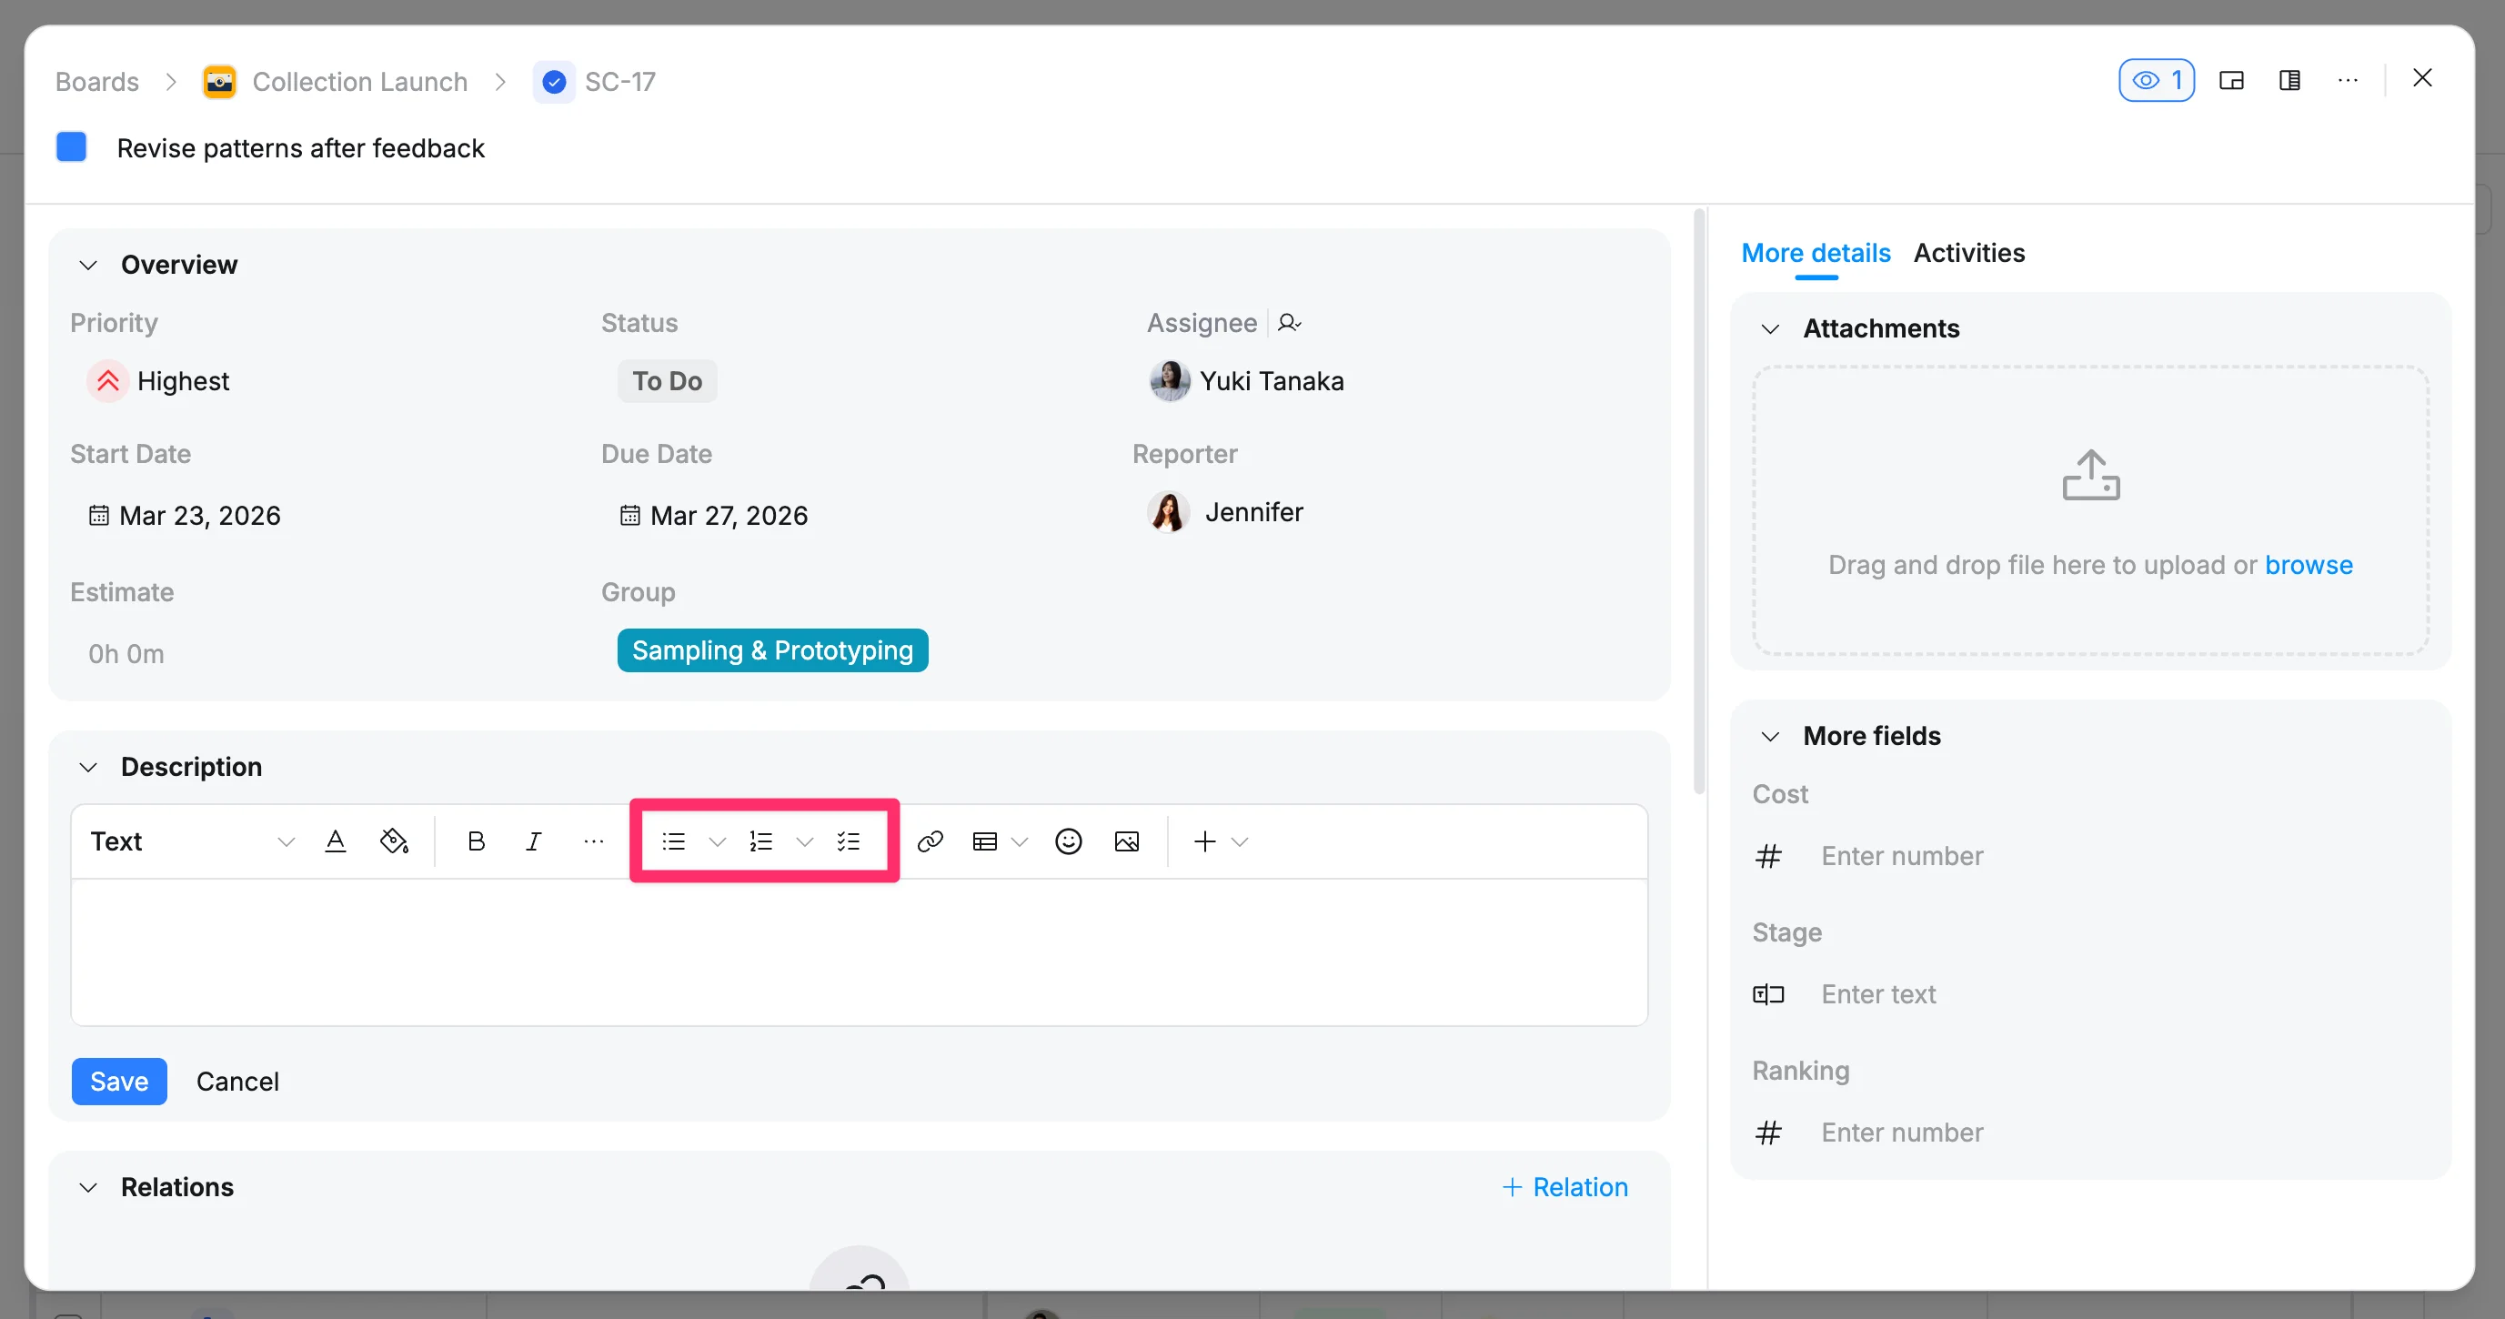Image resolution: width=2505 pixels, height=1319 pixels.
Task: Click the browse link to upload file
Action: tap(2309, 565)
